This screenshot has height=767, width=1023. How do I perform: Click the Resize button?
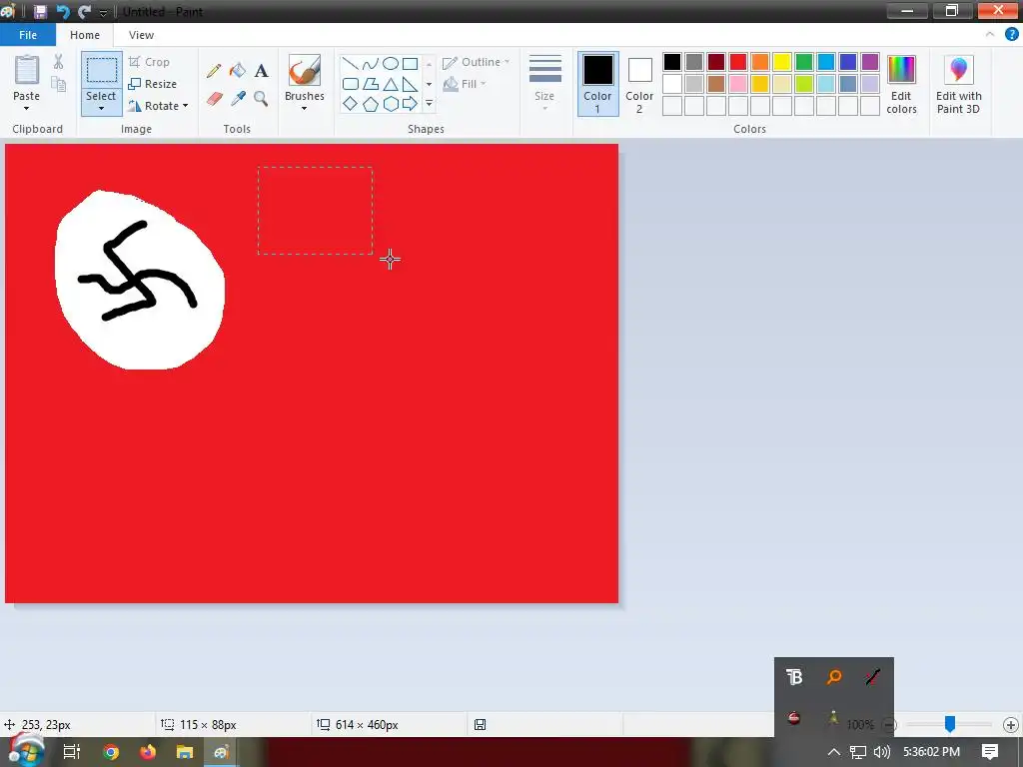[x=152, y=84]
